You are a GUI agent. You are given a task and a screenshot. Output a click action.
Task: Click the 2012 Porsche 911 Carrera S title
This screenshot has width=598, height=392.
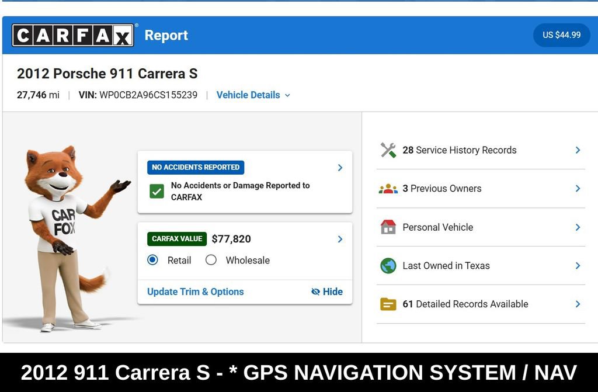[107, 73]
